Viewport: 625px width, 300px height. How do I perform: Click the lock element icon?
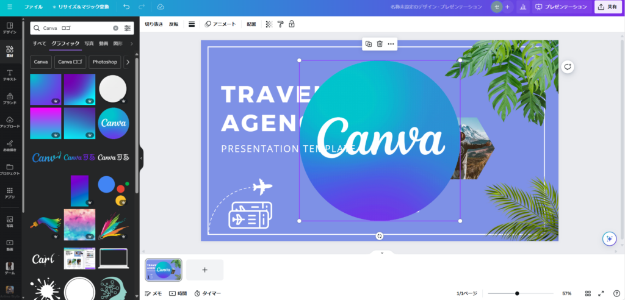point(292,24)
